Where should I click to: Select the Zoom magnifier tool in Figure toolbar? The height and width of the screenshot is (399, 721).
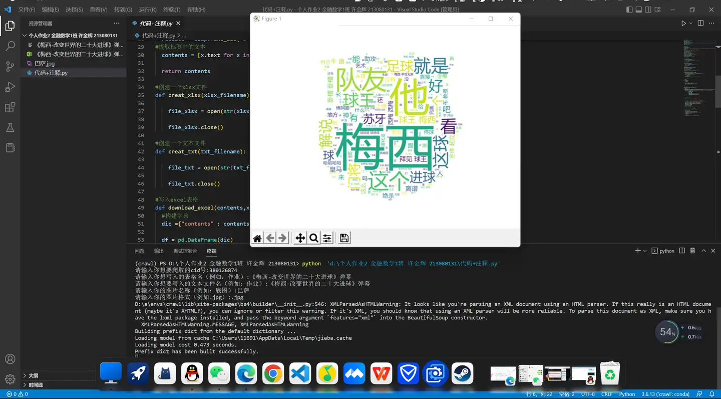pyautogui.click(x=313, y=238)
